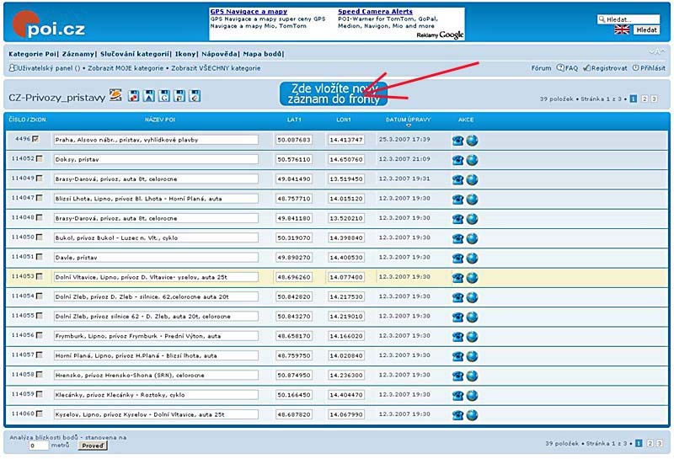Viewport: 674px width, 459px height.
Task: Open the Zobrazit MOJE kategorie link
Action: point(126,68)
